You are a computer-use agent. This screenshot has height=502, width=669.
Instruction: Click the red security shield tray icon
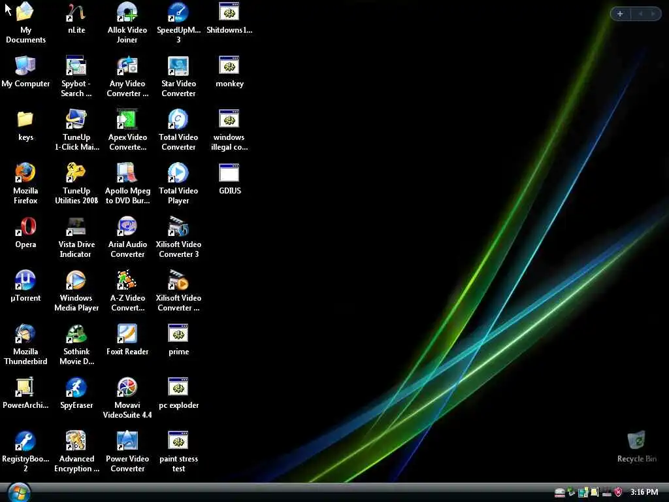pyautogui.click(x=618, y=492)
